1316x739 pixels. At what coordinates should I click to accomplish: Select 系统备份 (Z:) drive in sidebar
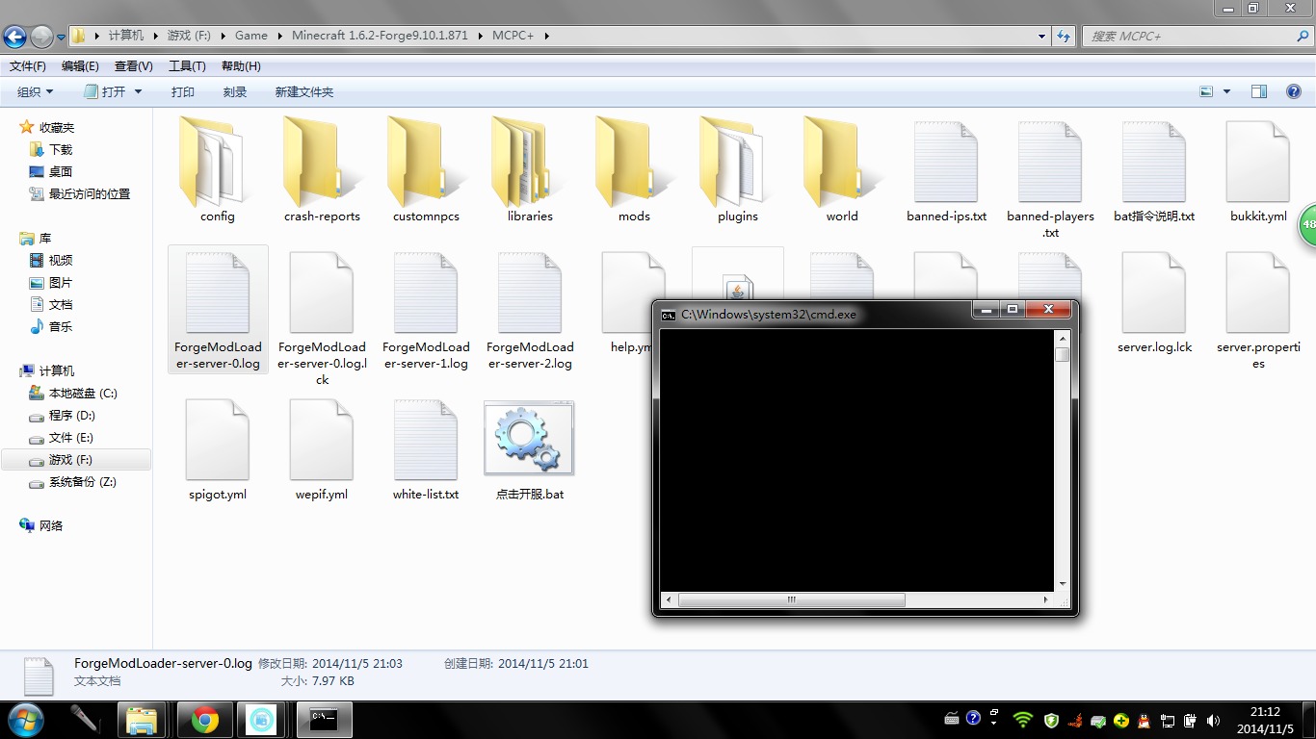[73, 482]
